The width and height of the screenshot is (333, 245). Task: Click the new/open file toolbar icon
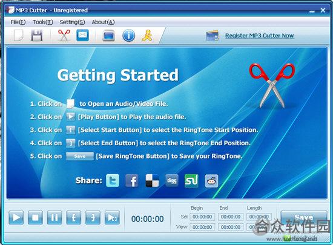pyautogui.click(x=19, y=35)
